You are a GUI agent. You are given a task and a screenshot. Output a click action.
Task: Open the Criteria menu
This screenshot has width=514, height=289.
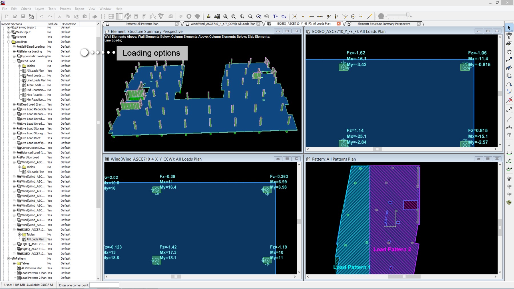(x=26, y=9)
